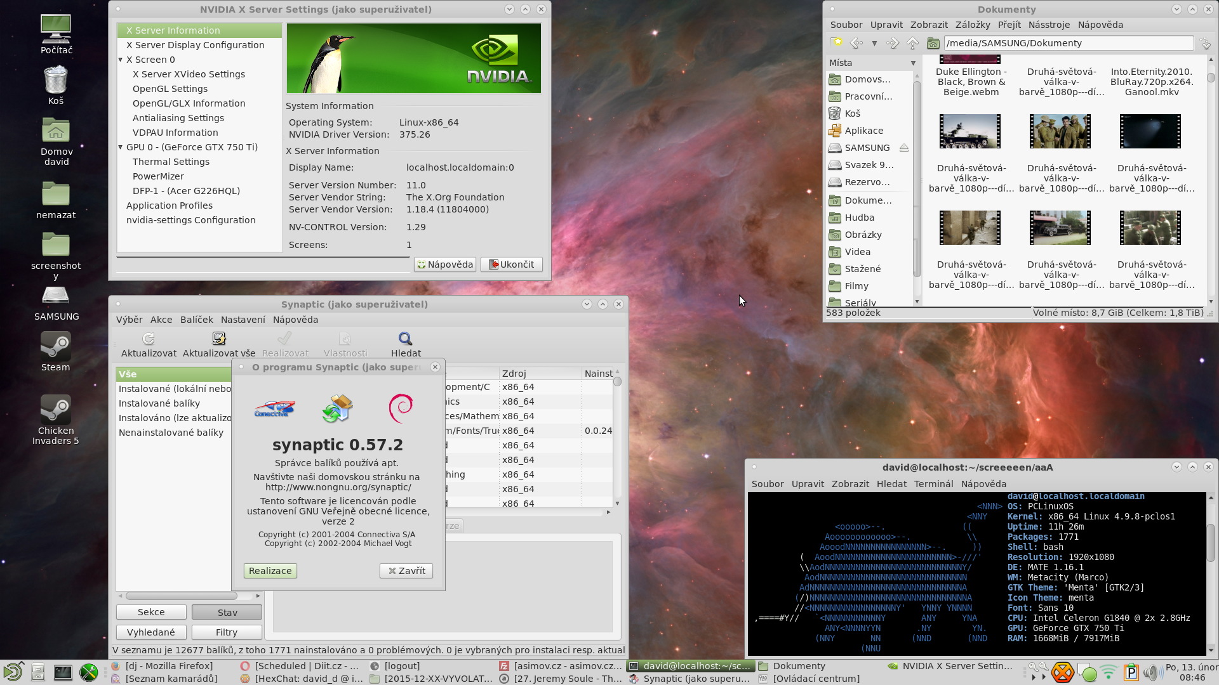Click Zavřít button in About Synaptic dialog
Screen dimensions: 1219x685
pos(406,571)
